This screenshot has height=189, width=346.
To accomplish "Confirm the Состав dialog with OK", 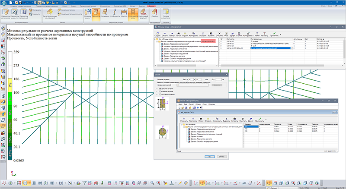I will coord(210,157).
